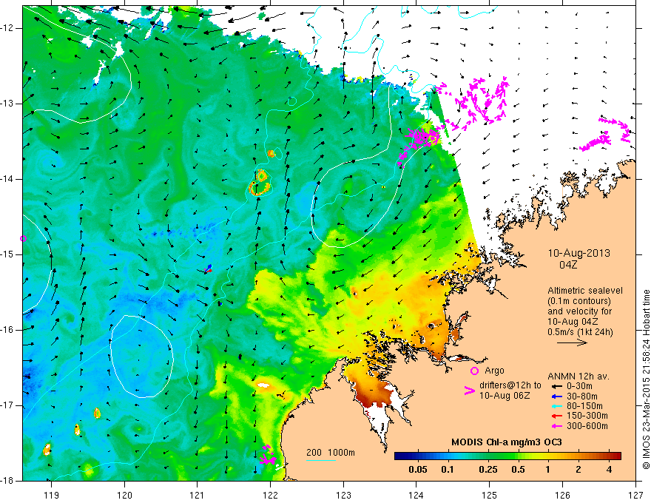Click the latitude axis label '-18'
Screen dimensions: 651x503
(7, 481)
